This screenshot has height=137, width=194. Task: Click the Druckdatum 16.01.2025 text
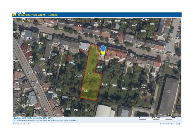170,124
